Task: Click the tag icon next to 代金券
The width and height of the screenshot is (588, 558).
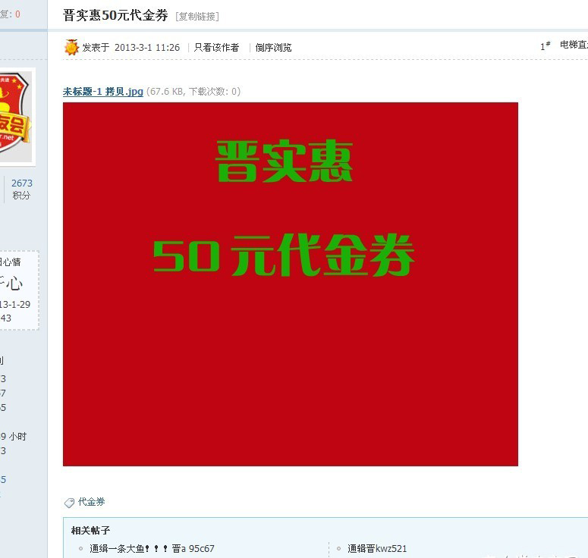Action: tap(69, 503)
